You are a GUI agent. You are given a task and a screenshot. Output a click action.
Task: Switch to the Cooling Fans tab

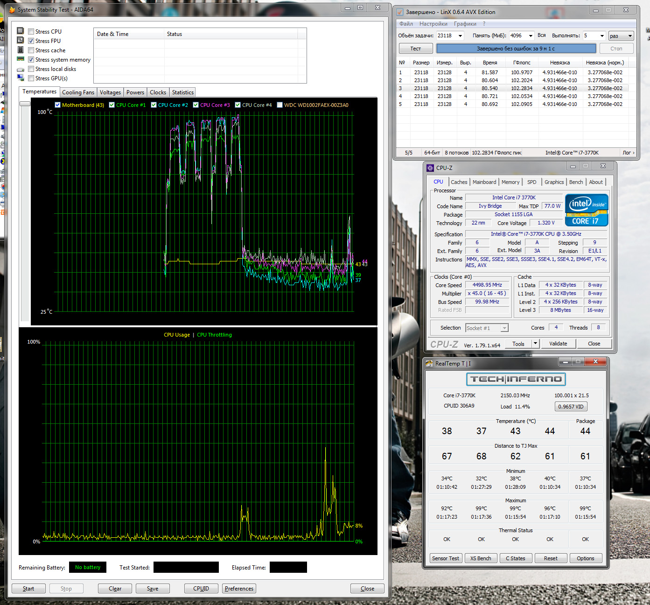78,92
